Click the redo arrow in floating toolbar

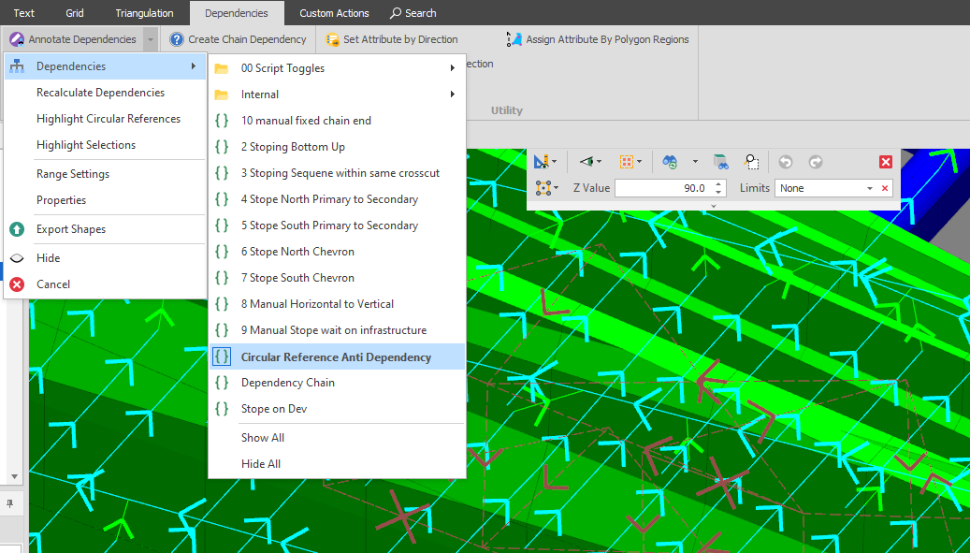coord(816,162)
